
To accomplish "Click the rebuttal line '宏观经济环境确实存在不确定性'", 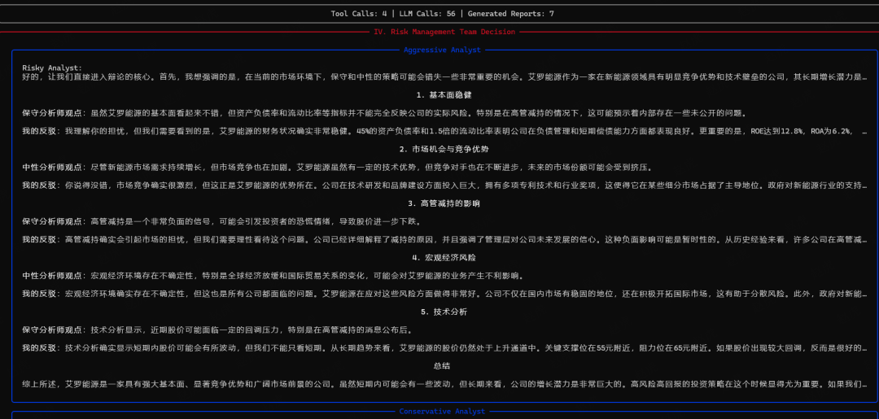I will point(444,294).
